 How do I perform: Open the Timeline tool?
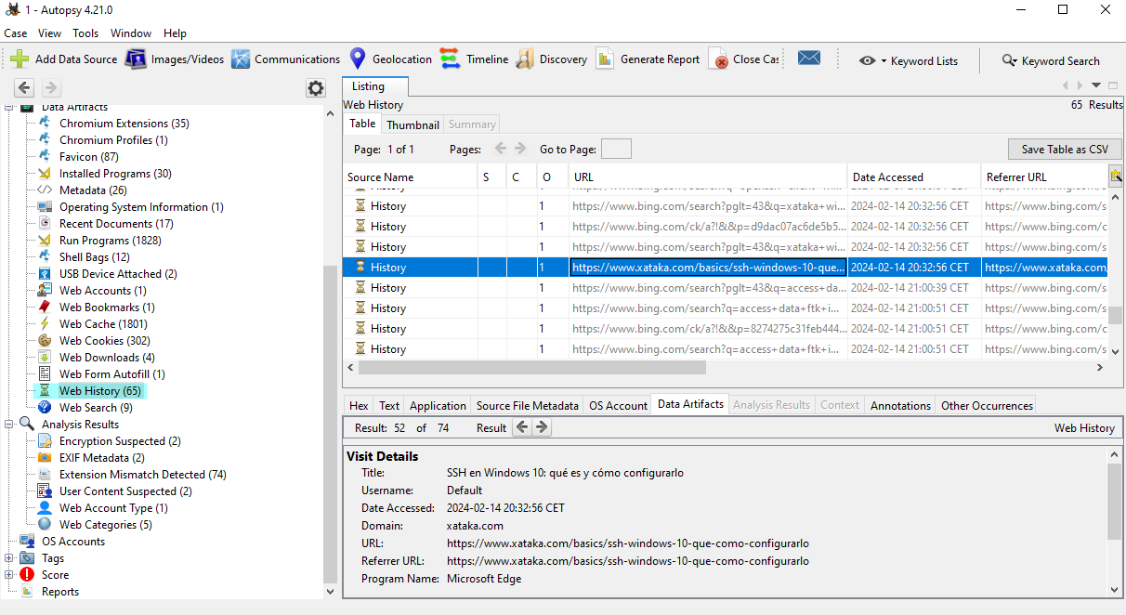coord(451,59)
